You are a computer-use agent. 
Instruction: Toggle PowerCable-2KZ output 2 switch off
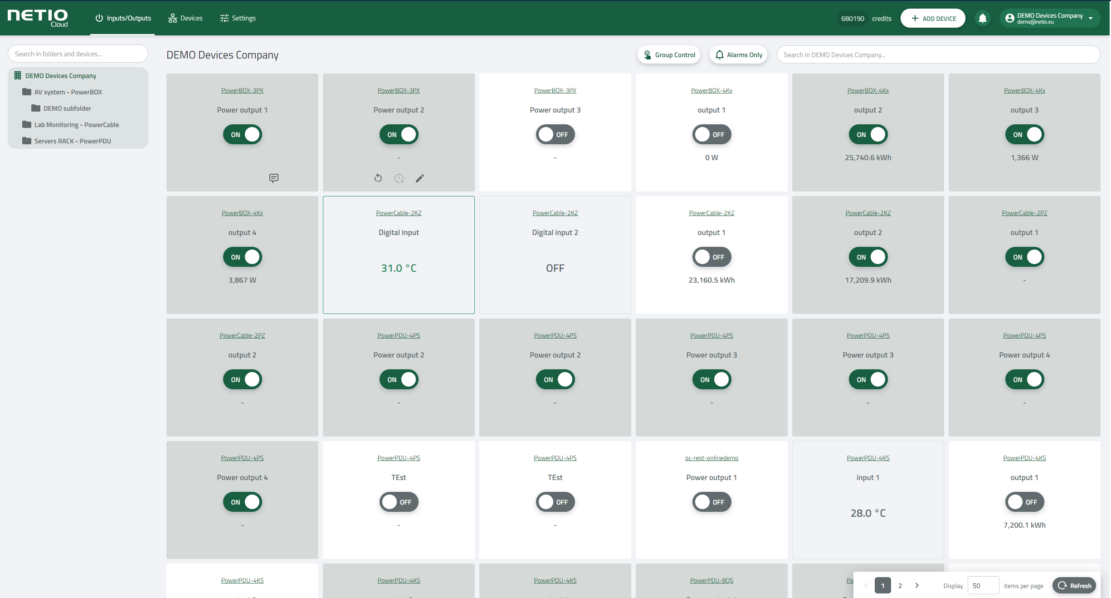(868, 257)
